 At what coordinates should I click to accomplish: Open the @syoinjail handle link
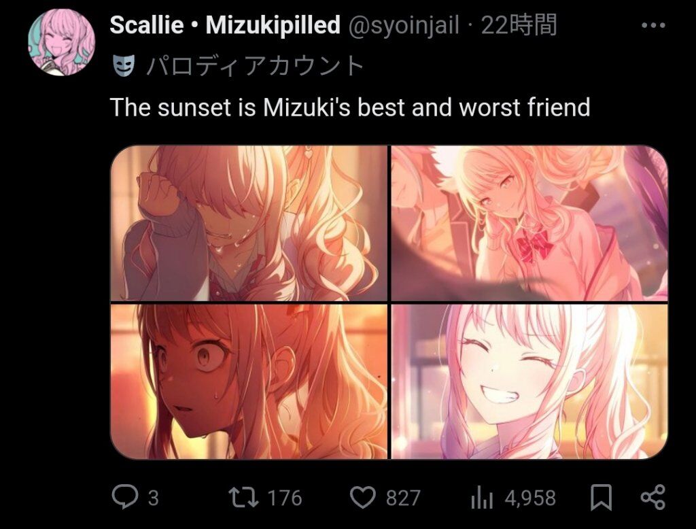click(x=404, y=25)
